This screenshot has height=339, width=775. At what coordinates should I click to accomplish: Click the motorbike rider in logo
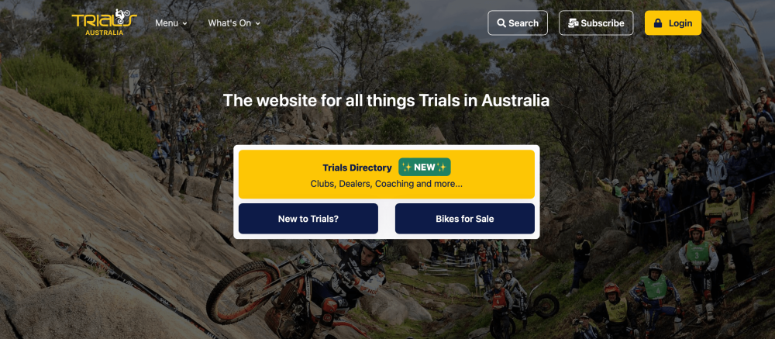coord(122,15)
